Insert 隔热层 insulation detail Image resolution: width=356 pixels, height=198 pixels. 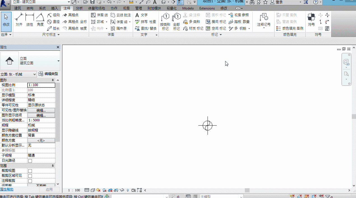coord(118,29)
